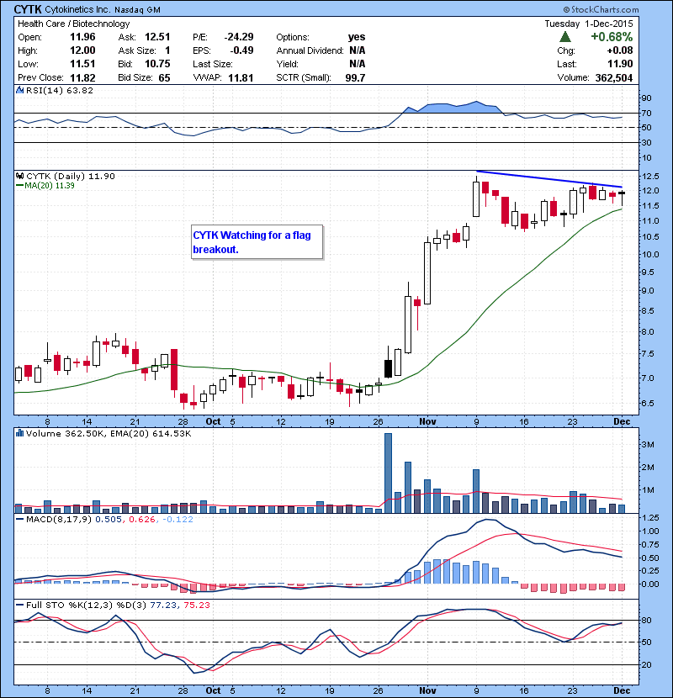
Task: Click the MACD signal value 0.626
Action: click(142, 519)
